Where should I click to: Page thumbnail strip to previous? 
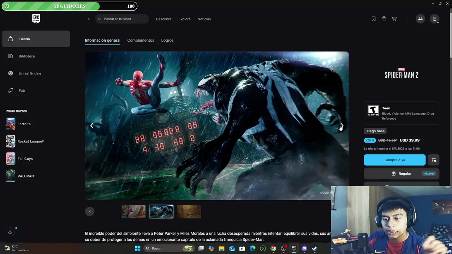click(90, 211)
